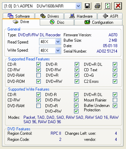Toggle DVD+RW read feature checkbox
This screenshot has width=126, height=149.
click(77, 81)
